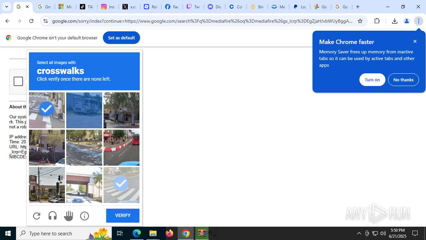
Task: Open a new browser tab
Action: tap(358, 7)
